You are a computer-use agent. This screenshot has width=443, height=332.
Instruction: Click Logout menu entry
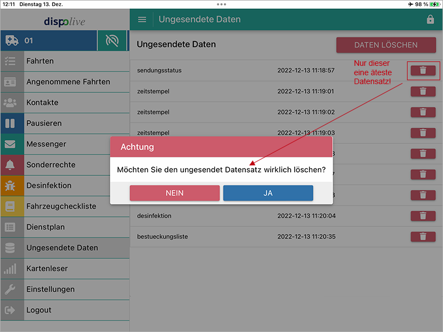pos(65,310)
